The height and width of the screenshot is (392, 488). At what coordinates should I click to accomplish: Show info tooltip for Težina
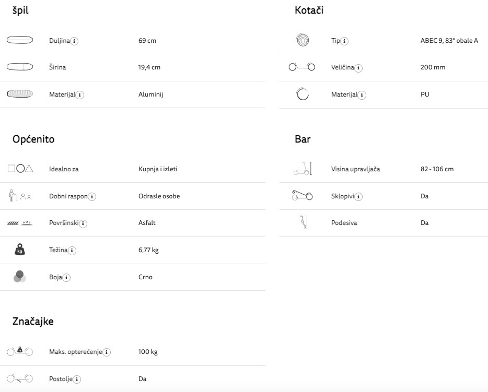point(72,251)
